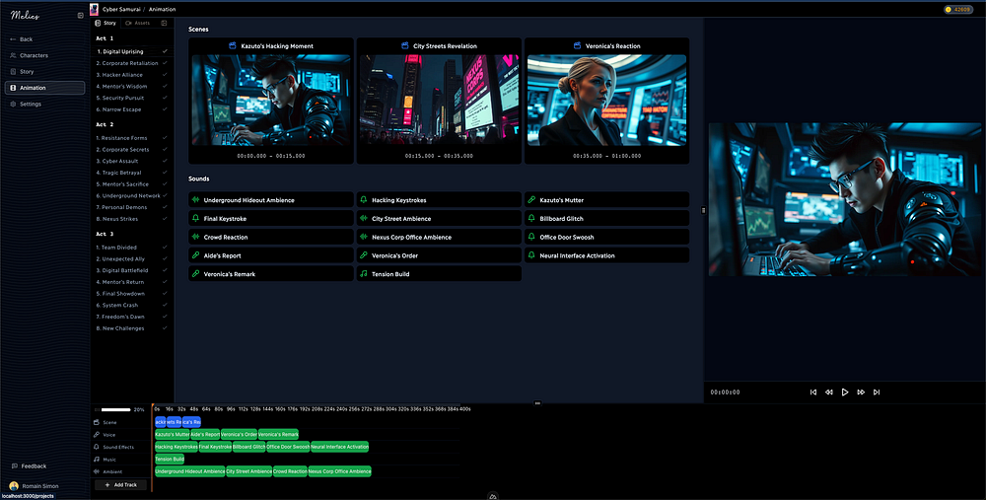This screenshot has width=986, height=500.
Task: Click the Scene track clapperboard icon
Action: (x=97, y=423)
